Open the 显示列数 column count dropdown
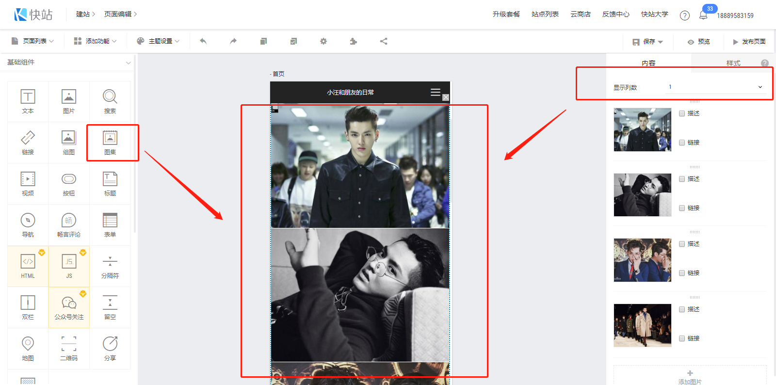The height and width of the screenshot is (385, 776). (x=715, y=87)
